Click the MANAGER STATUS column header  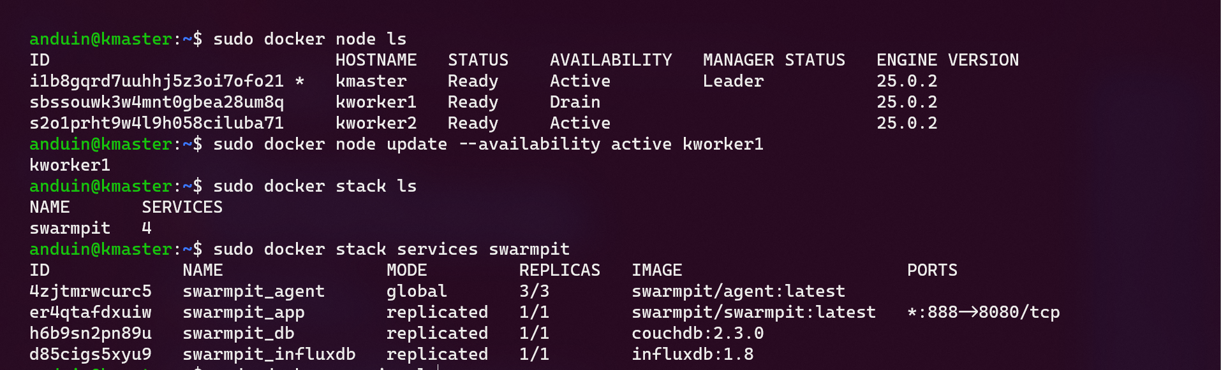coord(774,60)
